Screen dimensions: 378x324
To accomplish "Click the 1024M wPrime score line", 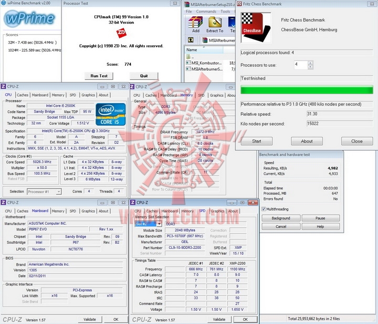I will (35, 50).
